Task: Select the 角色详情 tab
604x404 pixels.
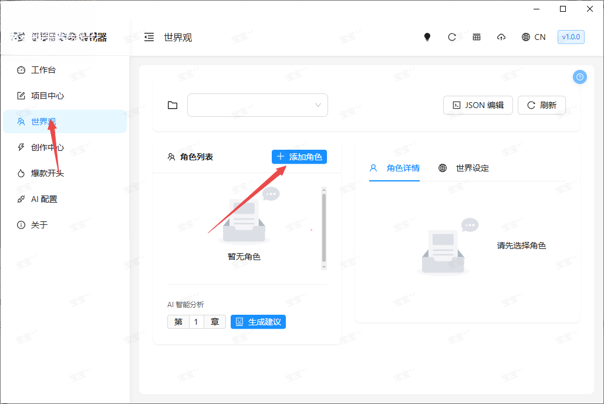Action: point(394,168)
